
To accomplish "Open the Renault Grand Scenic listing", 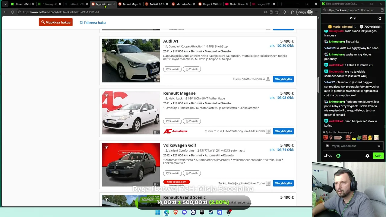I will [x=184, y=197].
